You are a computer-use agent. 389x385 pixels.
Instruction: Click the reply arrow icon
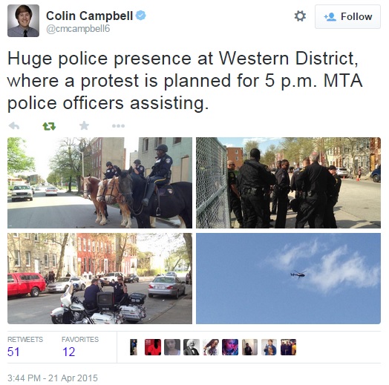pos(14,126)
